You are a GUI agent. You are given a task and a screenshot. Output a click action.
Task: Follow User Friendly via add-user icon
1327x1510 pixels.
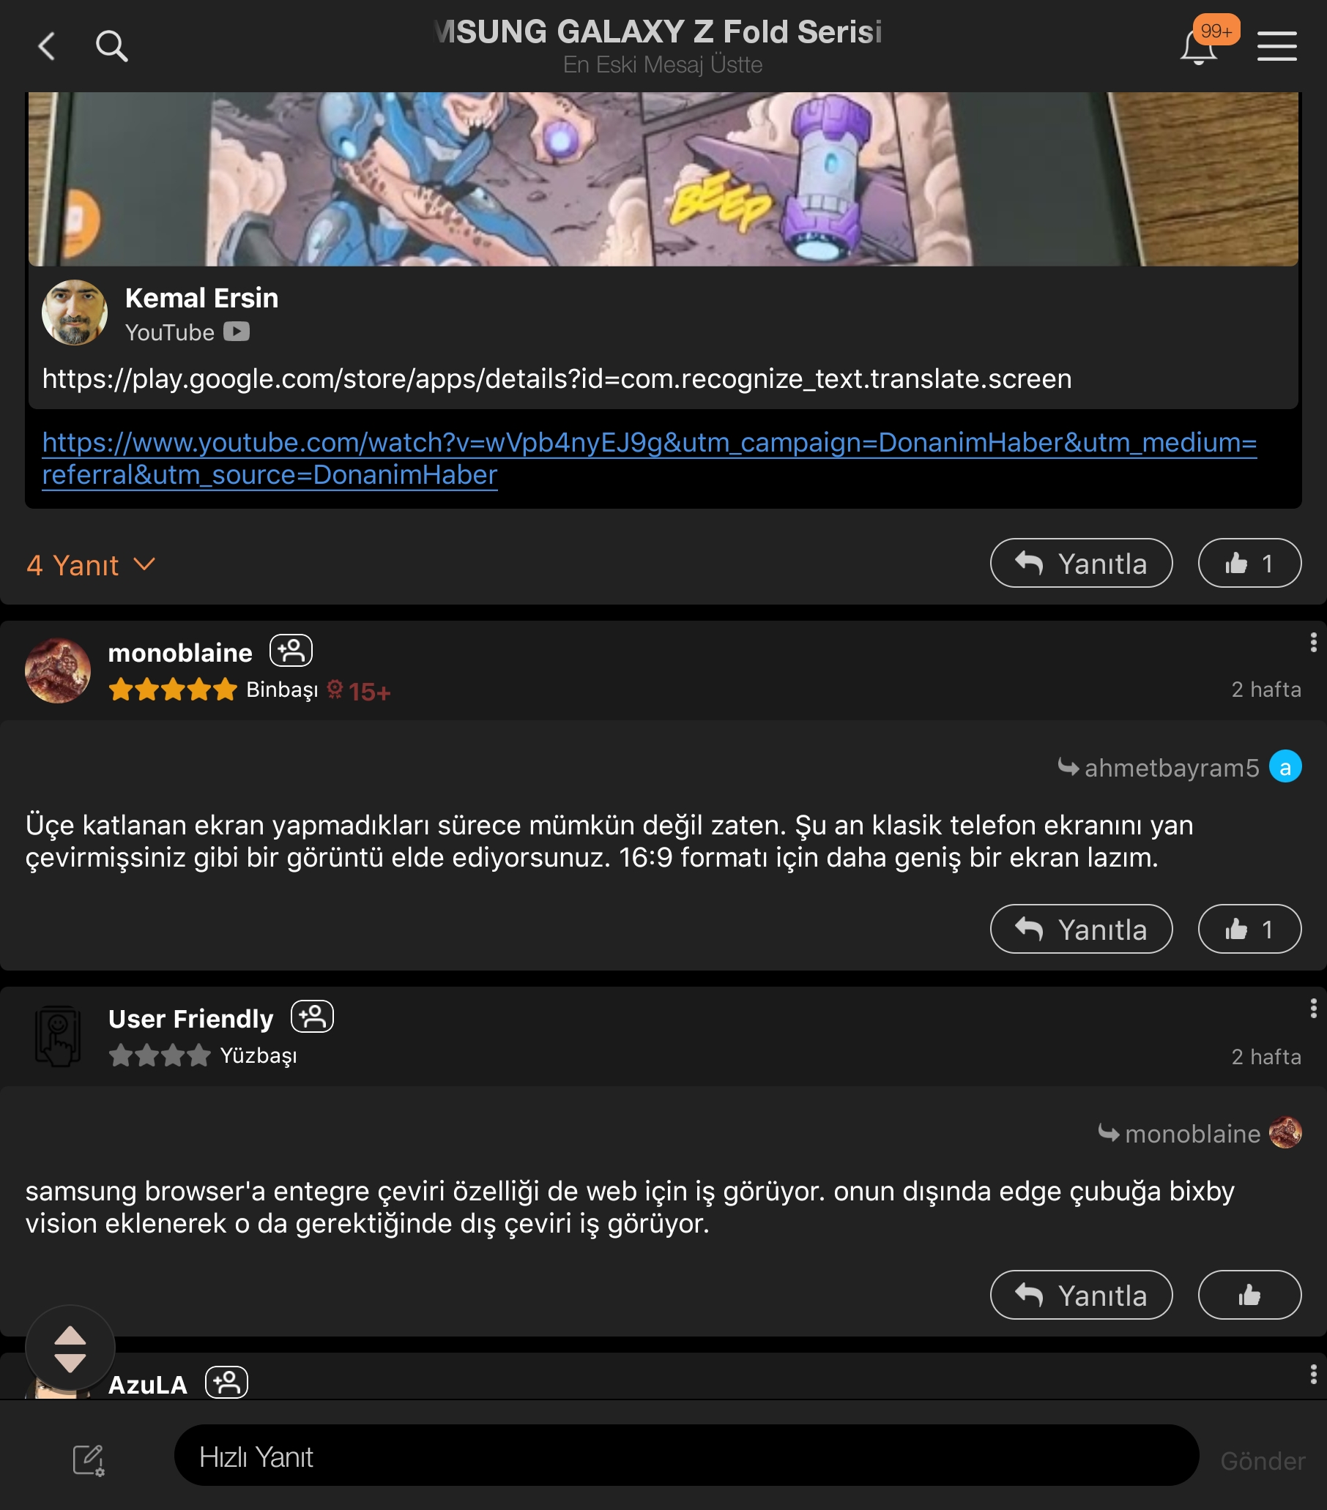[312, 1016]
